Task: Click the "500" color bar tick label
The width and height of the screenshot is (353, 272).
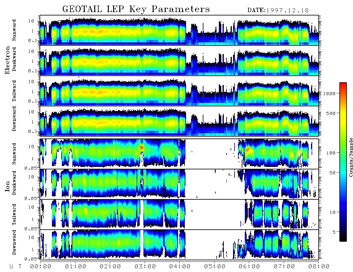Action: 331,113
